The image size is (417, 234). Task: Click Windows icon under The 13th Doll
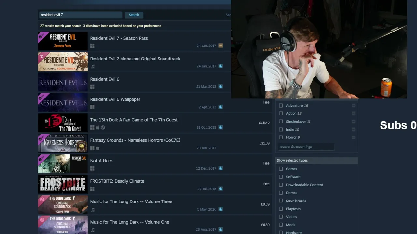[93, 128]
